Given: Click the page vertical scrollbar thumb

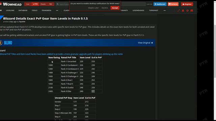Looking at the screenshot, I should [215, 51].
